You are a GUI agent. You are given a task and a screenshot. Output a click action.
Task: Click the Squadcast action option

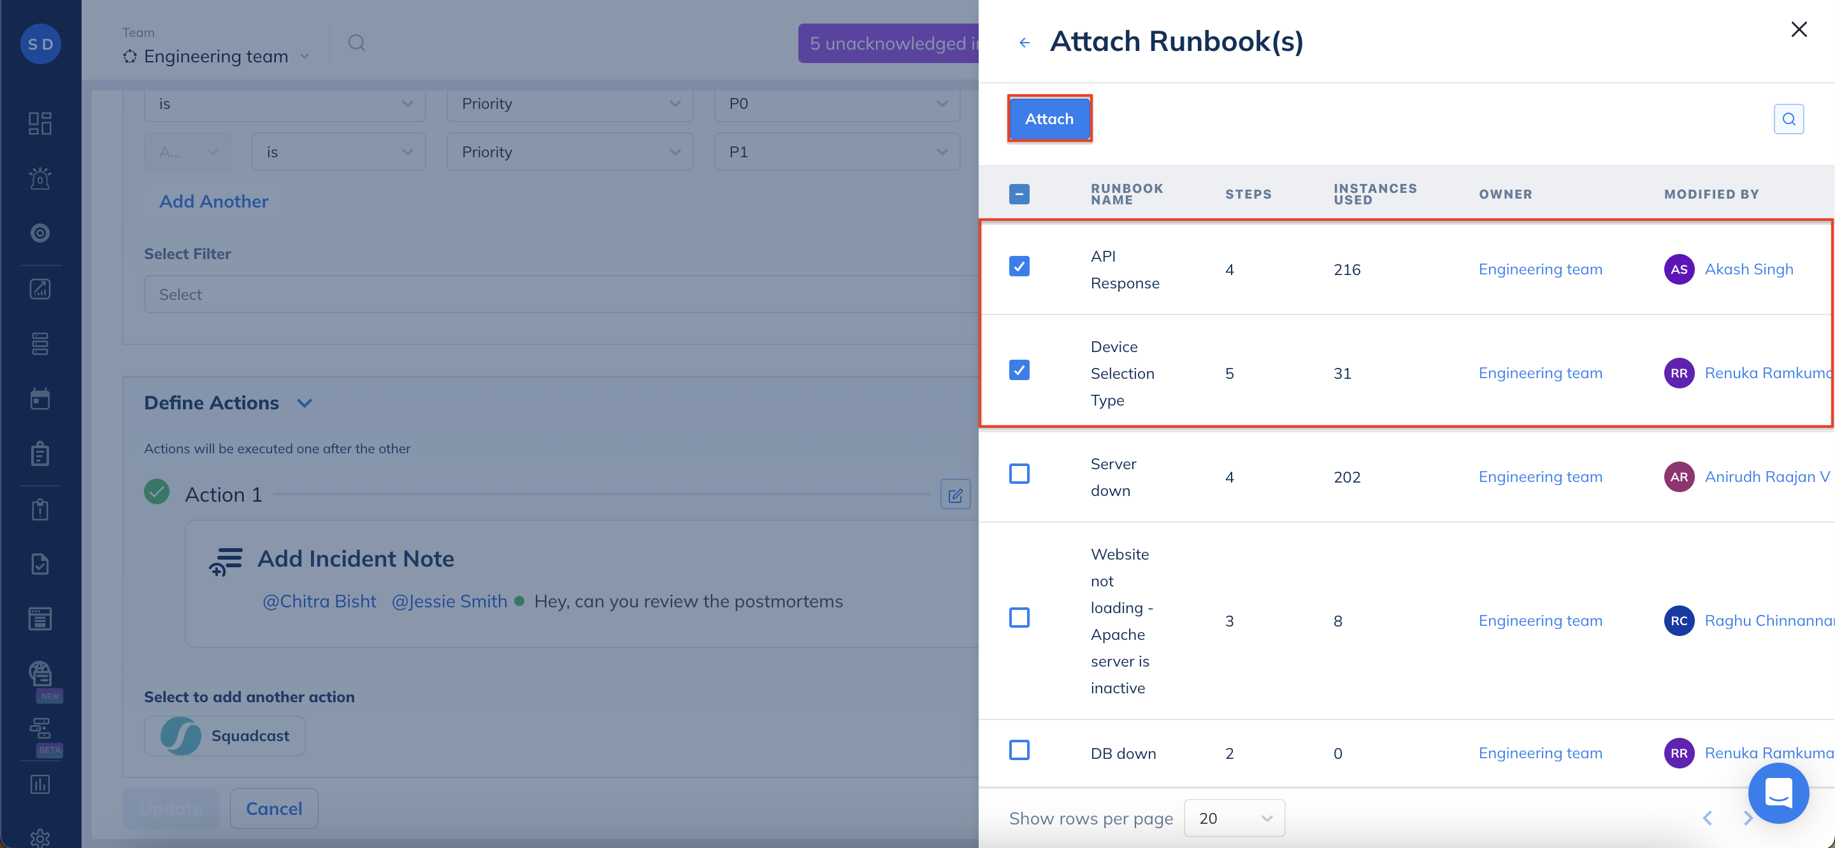click(x=225, y=735)
